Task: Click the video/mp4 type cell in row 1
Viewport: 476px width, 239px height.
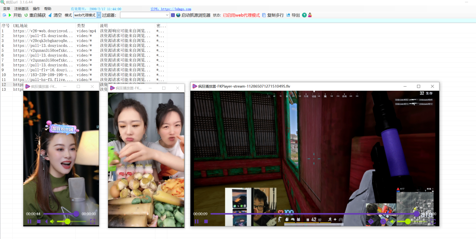Action: point(86,31)
